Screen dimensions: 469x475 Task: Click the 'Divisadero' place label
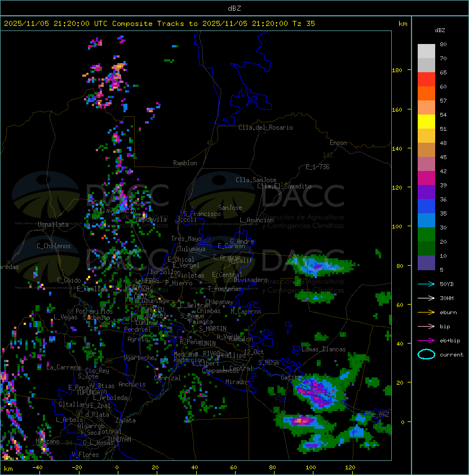(250, 280)
